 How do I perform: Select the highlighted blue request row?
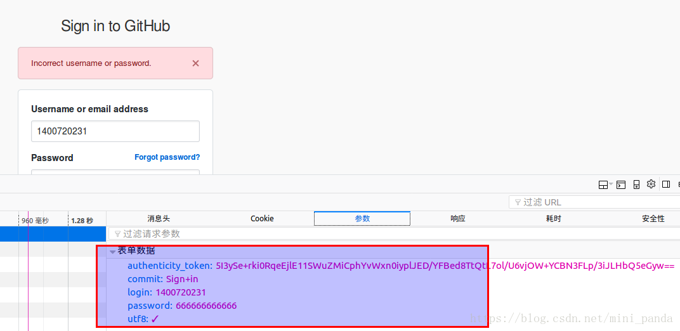[53, 234]
